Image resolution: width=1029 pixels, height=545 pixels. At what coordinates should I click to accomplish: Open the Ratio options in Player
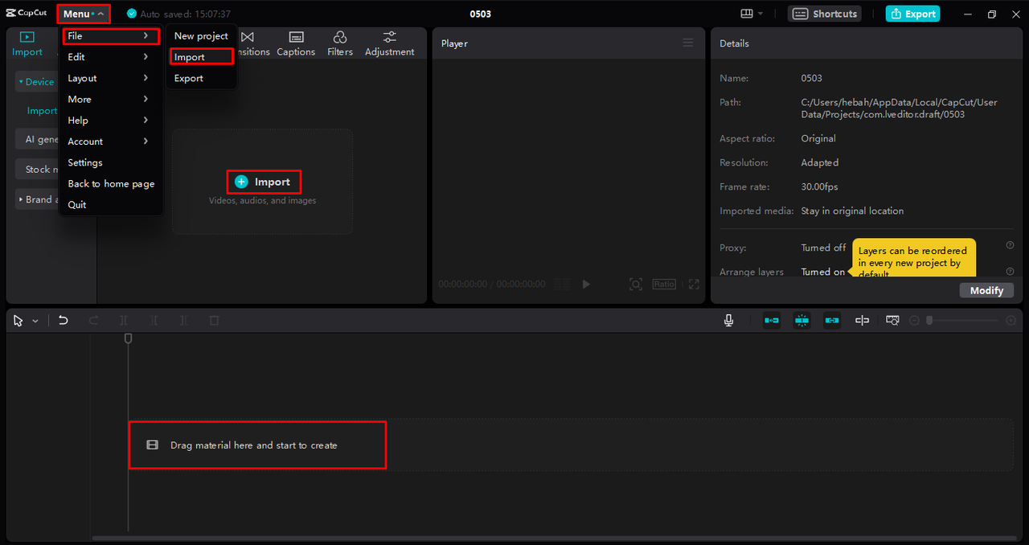click(664, 284)
